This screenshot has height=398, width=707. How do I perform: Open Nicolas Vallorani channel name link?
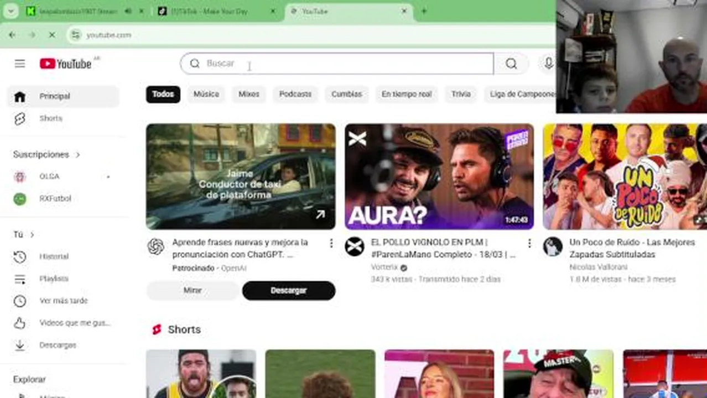(x=598, y=268)
